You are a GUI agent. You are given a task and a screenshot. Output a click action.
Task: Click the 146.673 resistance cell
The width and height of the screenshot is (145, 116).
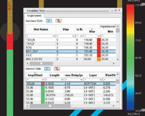[x=109, y=95]
